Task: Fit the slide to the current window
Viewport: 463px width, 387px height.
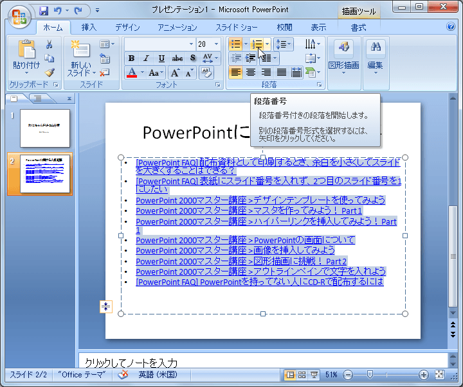Action: tap(439, 375)
